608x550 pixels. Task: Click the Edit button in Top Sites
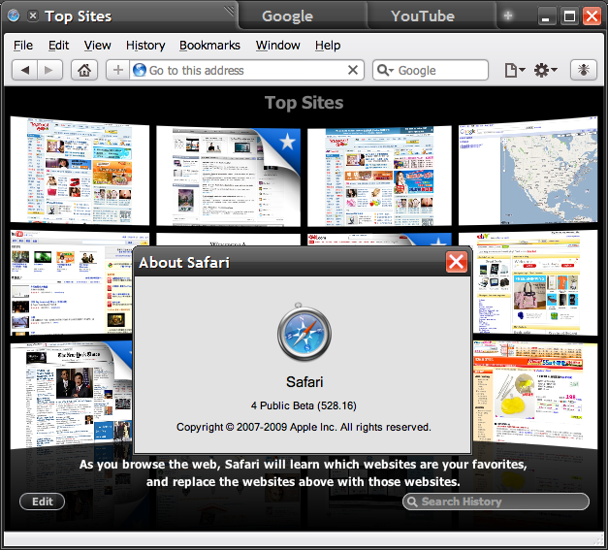(43, 501)
